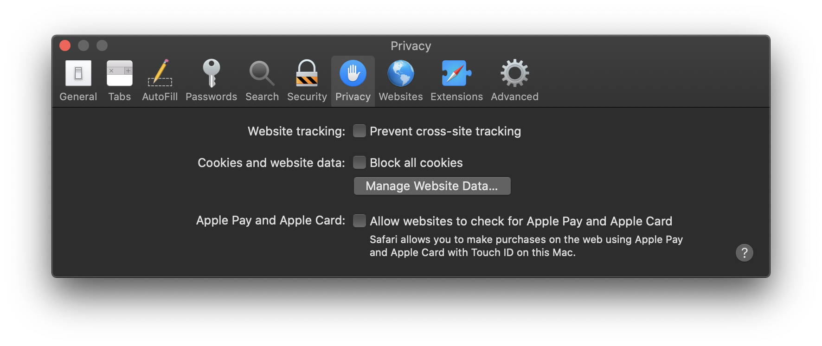Close the Privacy preferences window
The image size is (822, 346).
tap(65, 45)
